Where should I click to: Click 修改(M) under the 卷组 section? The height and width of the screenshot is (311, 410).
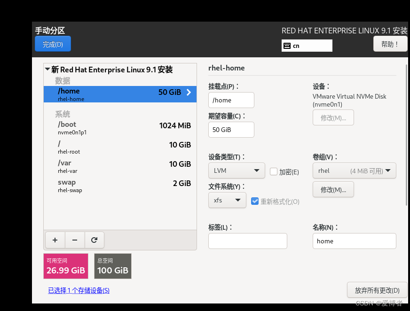pyautogui.click(x=333, y=189)
